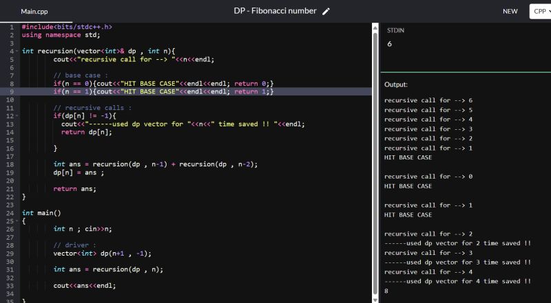551x303 pixels.
Task: Click output line 'recursive call for --> 0'
Action: (428, 177)
